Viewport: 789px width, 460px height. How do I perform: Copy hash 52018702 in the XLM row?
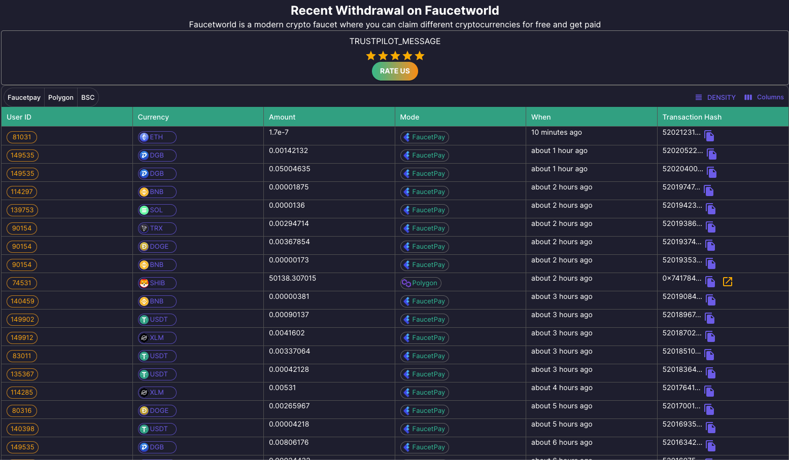[710, 336]
